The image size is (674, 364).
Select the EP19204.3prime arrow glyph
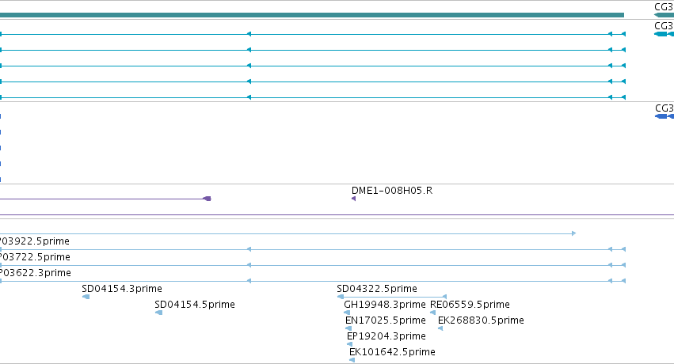pos(350,344)
